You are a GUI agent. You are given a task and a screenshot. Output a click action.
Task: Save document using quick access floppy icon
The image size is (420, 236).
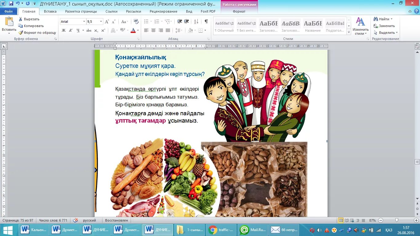11,3
